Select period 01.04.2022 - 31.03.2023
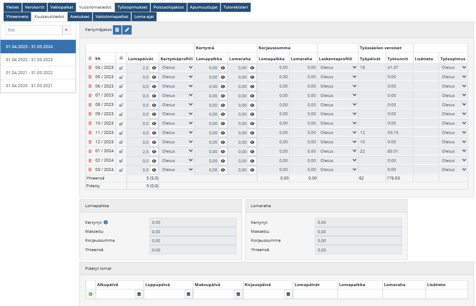This screenshot has width=476, height=306. click(x=38, y=60)
